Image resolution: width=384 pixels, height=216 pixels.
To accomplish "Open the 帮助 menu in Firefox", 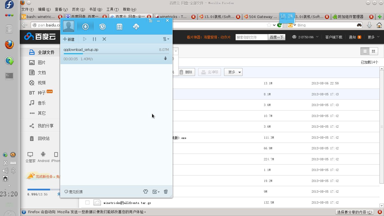I will (x=130, y=9).
